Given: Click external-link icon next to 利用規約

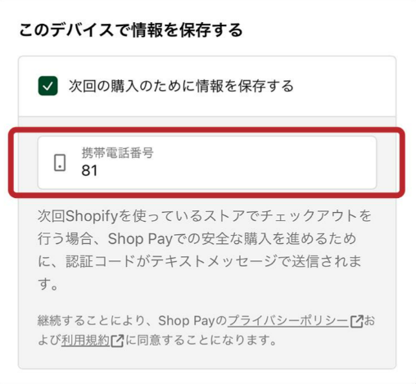Looking at the screenshot, I should coord(117,341).
